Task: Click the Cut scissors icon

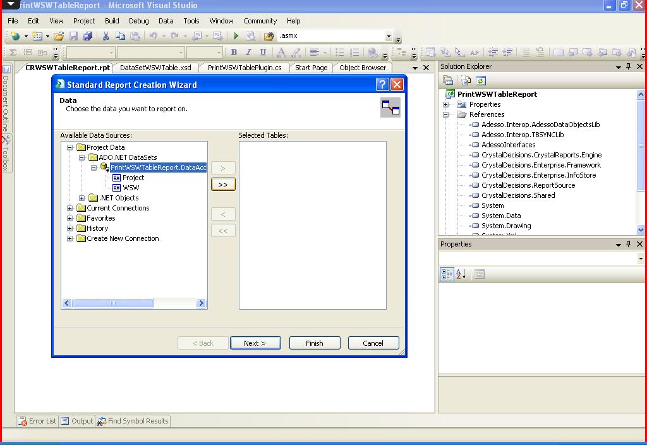Action: point(106,36)
